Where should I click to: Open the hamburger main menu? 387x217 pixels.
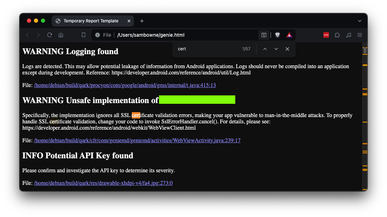360,35
